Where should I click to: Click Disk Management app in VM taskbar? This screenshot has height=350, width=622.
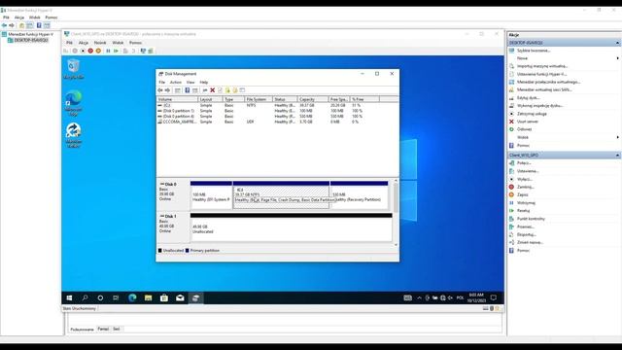[195, 297]
